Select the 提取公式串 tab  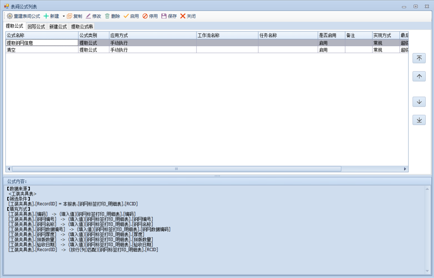82,27
